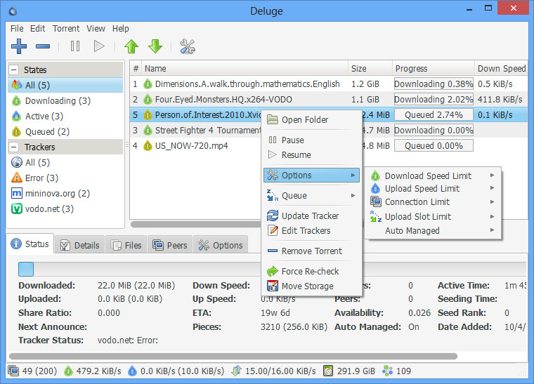Image resolution: width=534 pixels, height=384 pixels.
Task: Click the upload speed icon in status bar
Action: pos(132,371)
